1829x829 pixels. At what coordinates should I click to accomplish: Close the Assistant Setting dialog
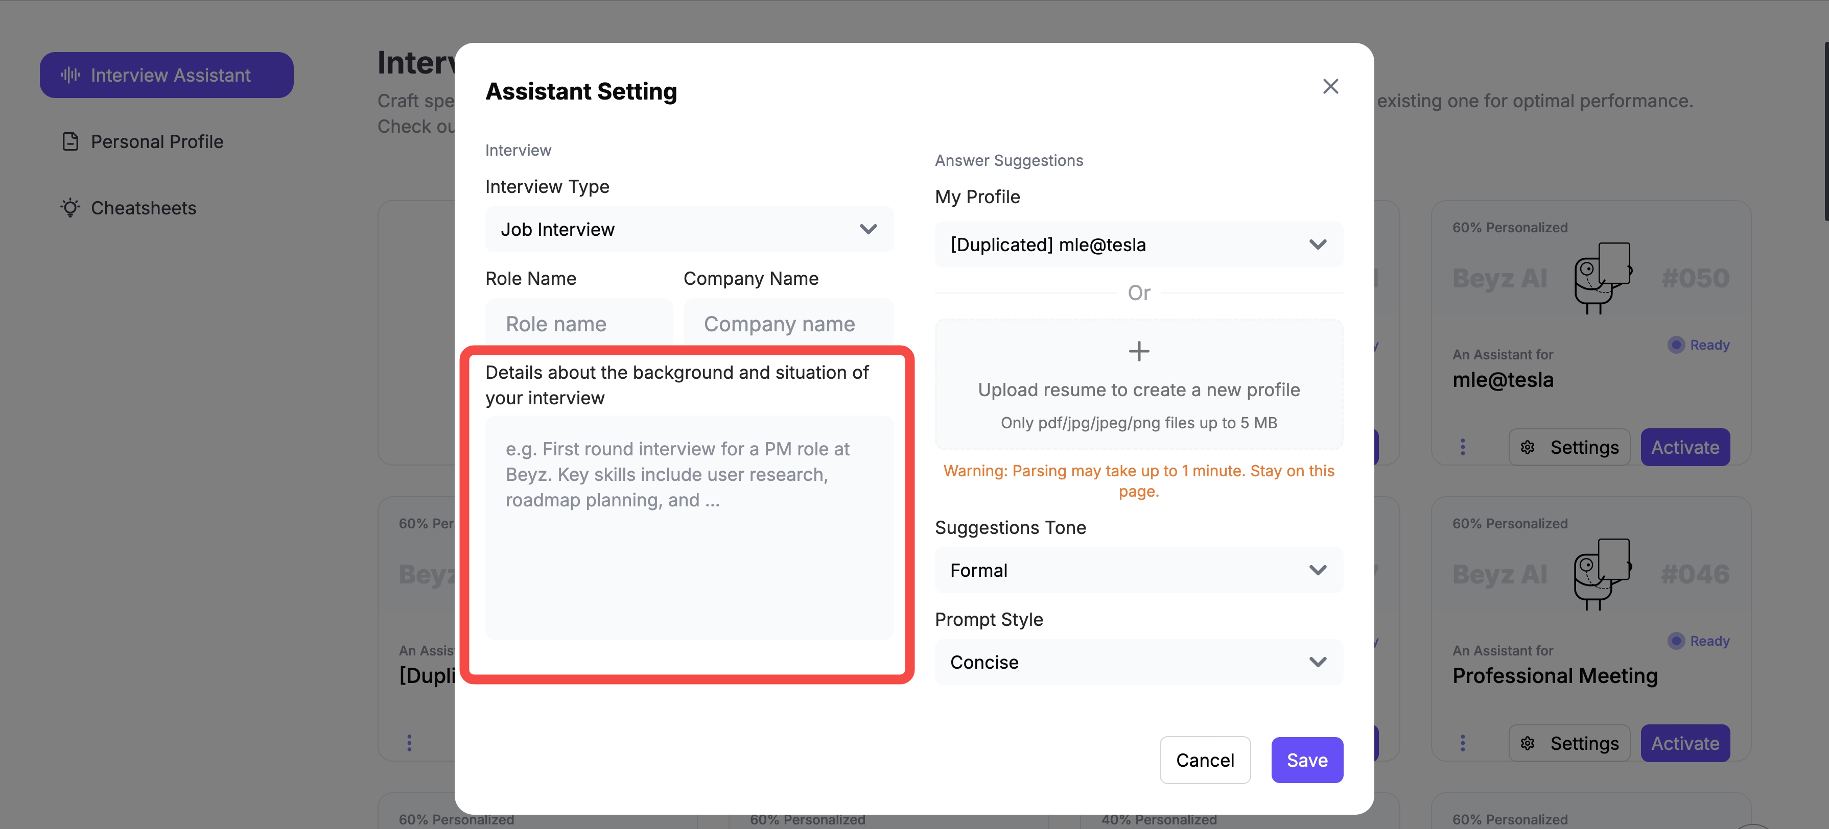1330,86
